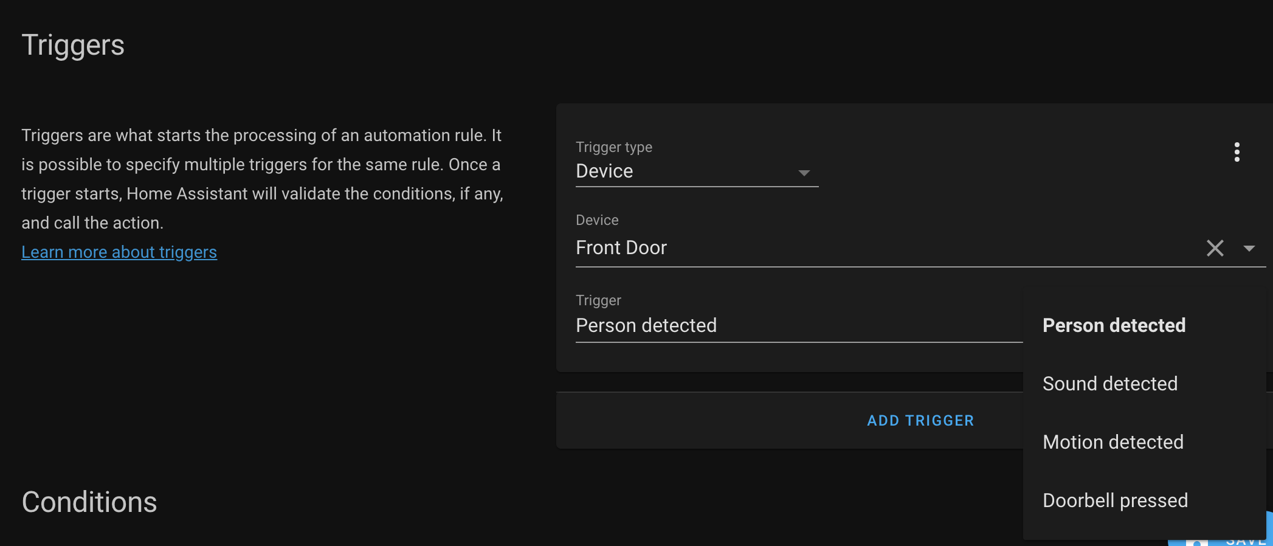The image size is (1273, 546).
Task: Click the Trigger type dropdown caret
Action: (x=804, y=174)
